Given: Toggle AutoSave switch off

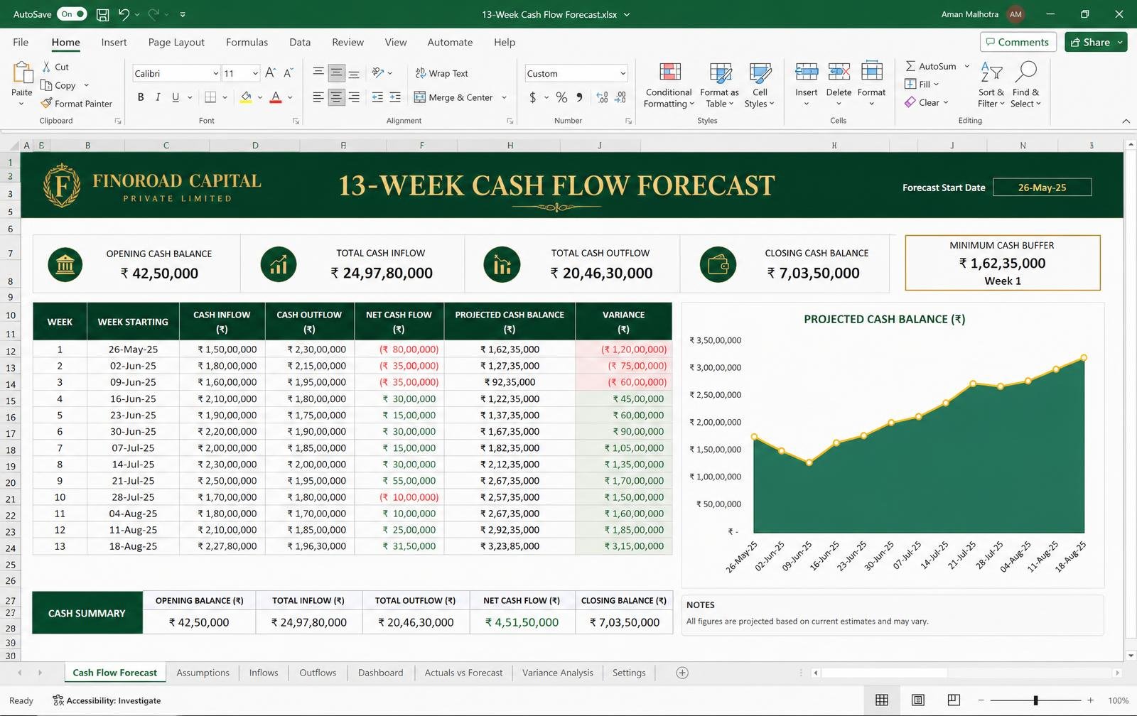Looking at the screenshot, I should coord(72,14).
